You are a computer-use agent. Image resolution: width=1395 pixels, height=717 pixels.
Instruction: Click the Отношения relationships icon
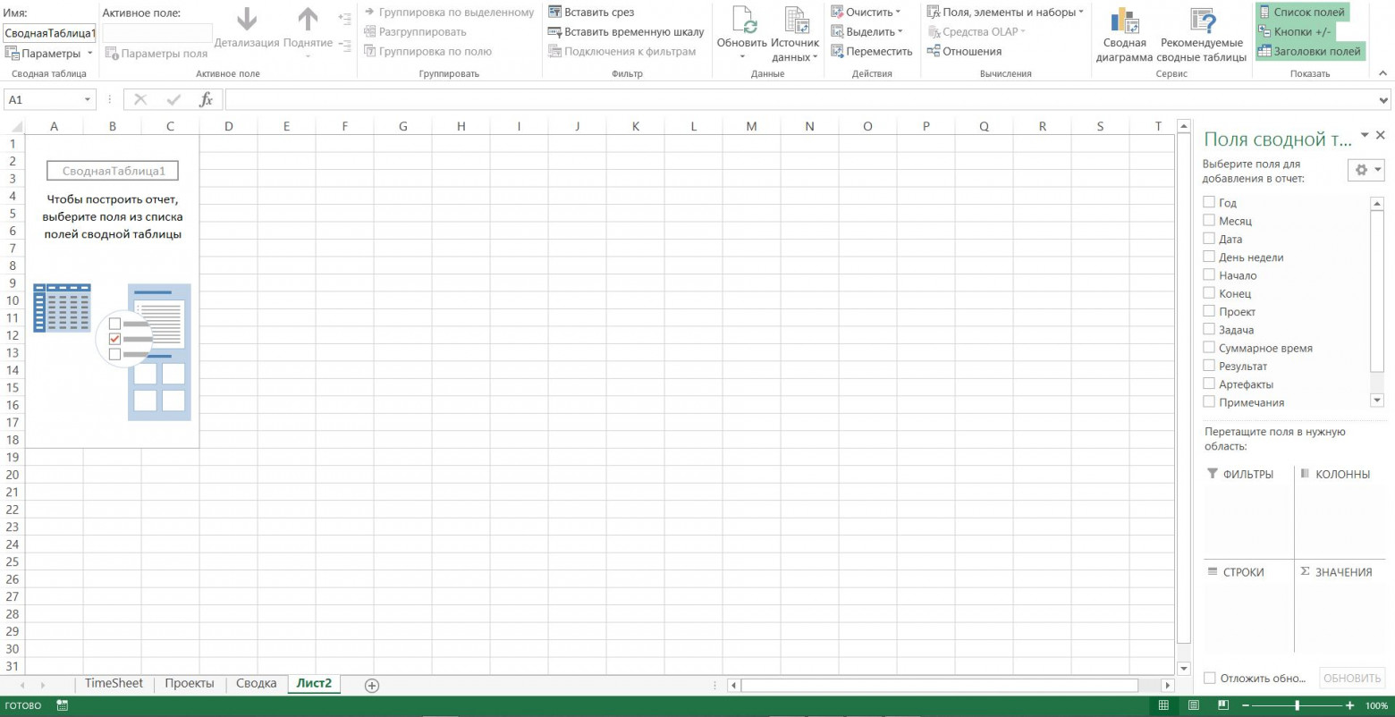934,52
